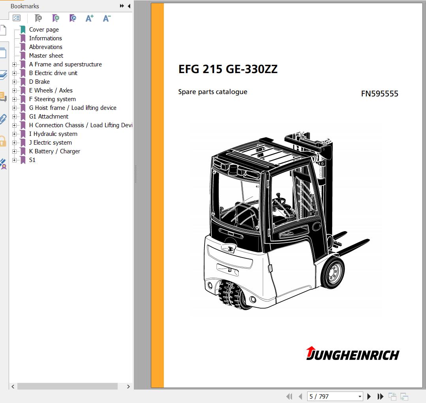Screen dimensions: 426x403
Task: Click the page number input field
Action: (332, 396)
